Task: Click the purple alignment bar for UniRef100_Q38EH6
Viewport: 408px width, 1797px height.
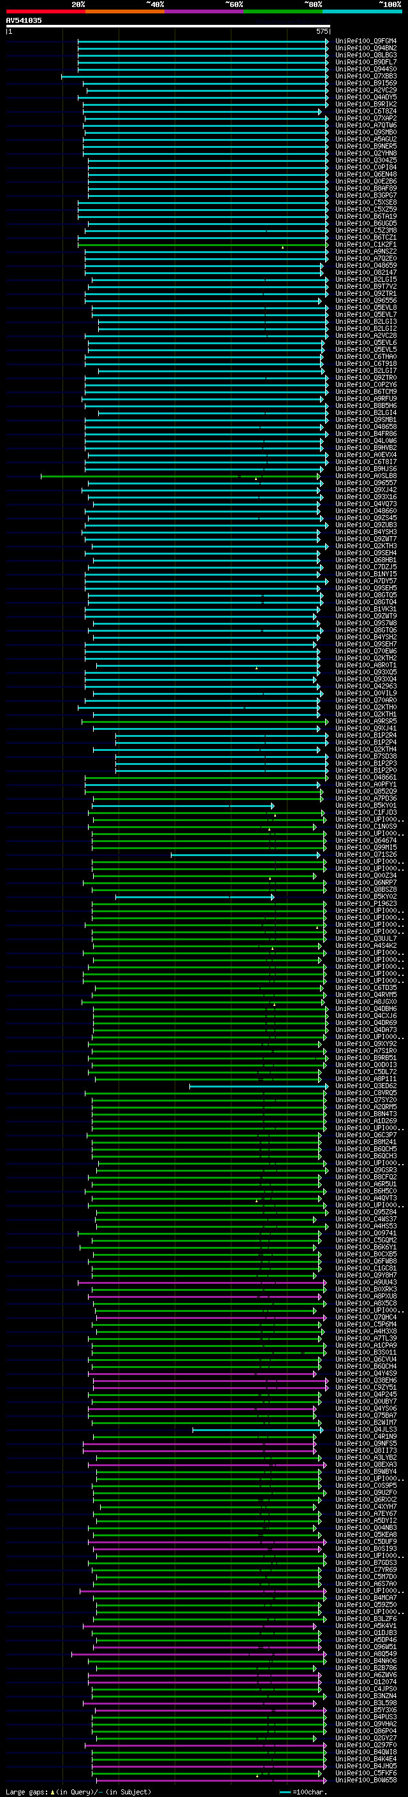Action: coord(210,1381)
